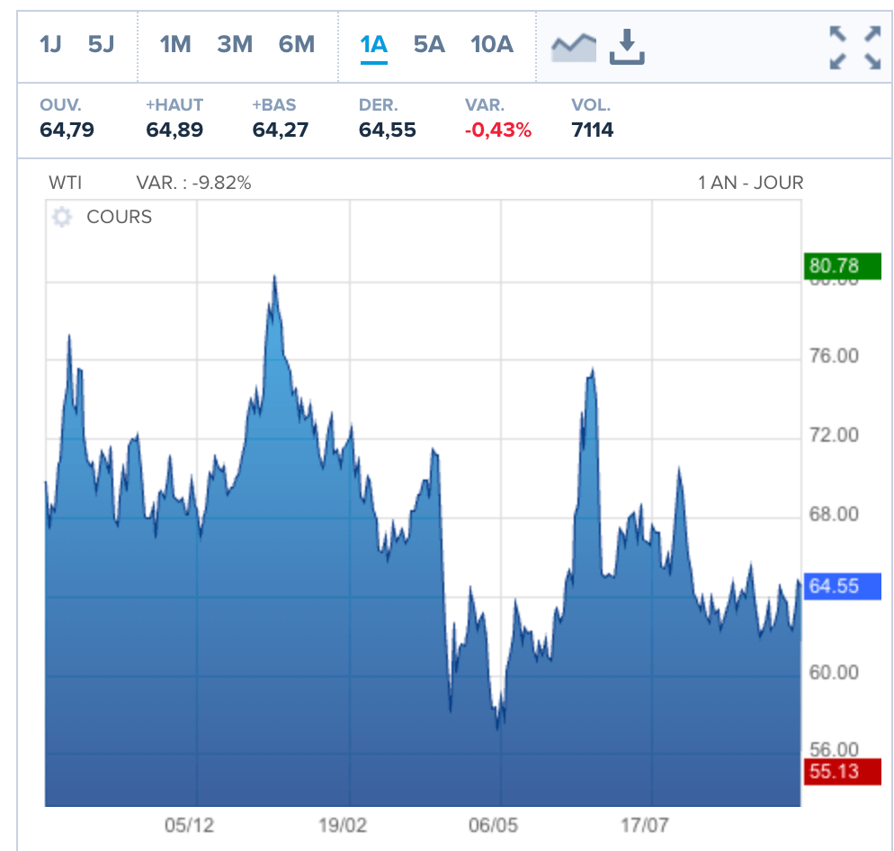
Task: Select the active 1A period tab
Action: coord(373,44)
